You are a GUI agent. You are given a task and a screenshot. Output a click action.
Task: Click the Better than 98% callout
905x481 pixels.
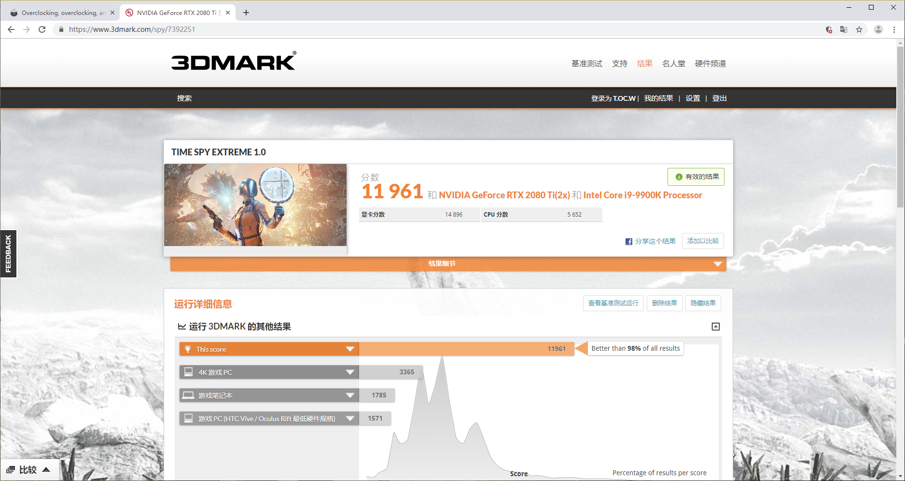point(636,348)
